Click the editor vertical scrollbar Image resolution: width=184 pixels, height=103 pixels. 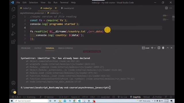pyautogui.click(x=173, y=18)
